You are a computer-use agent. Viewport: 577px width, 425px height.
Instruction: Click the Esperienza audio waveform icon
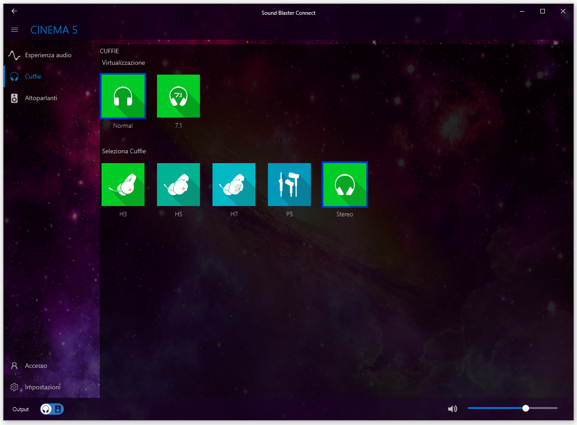[14, 55]
